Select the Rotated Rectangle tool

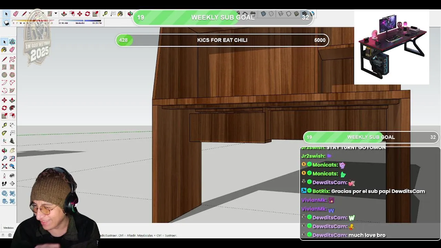(12, 67)
